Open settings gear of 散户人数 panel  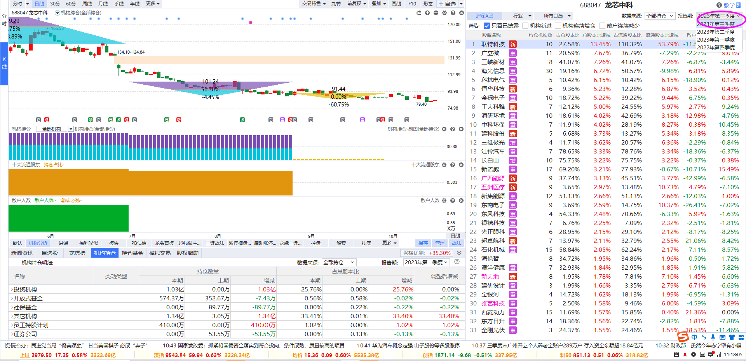pos(444,201)
